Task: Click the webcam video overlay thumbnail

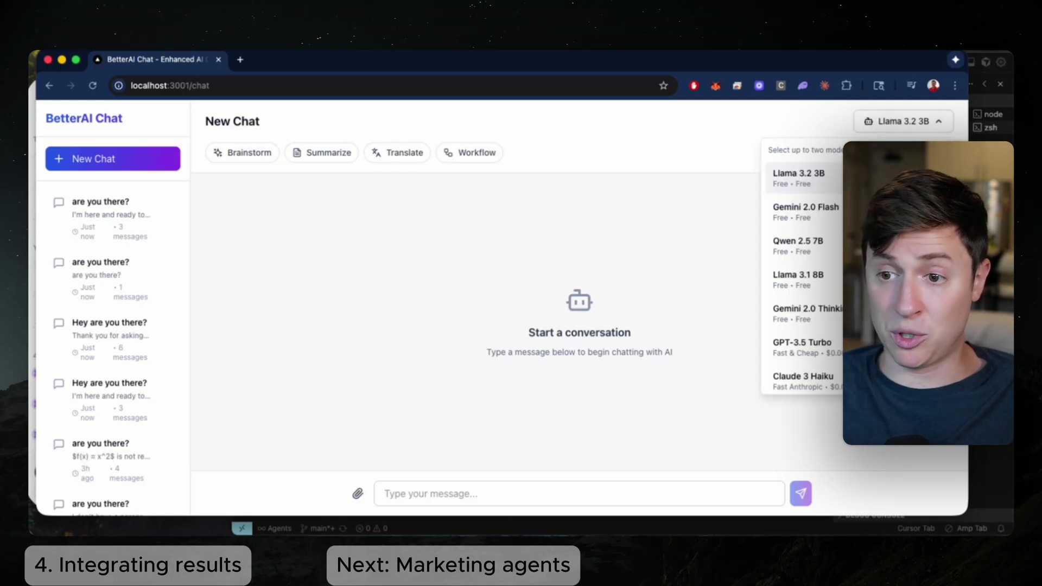Action: [x=928, y=293]
